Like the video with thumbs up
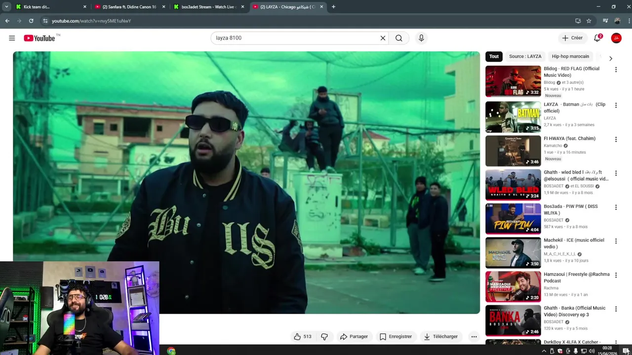The height and width of the screenshot is (355, 632). tap(302, 336)
